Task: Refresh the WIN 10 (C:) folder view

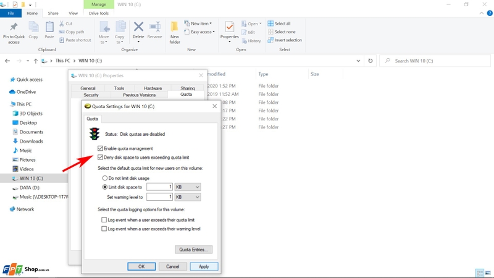Action: pyautogui.click(x=371, y=61)
